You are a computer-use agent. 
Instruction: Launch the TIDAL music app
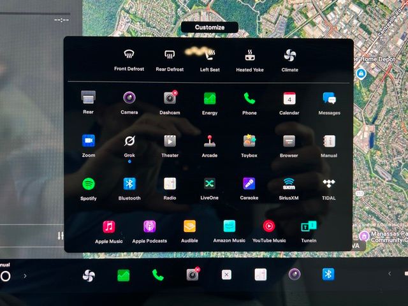coord(329,184)
